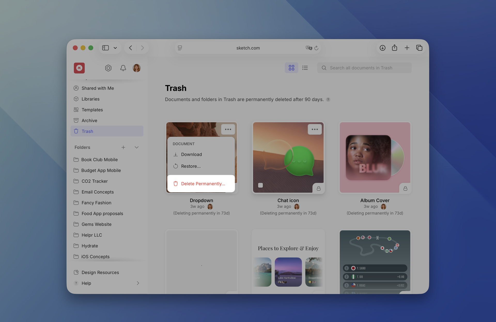Screen dimensions: 496x322
Task: Click sketch.com address bar
Action: (248, 48)
